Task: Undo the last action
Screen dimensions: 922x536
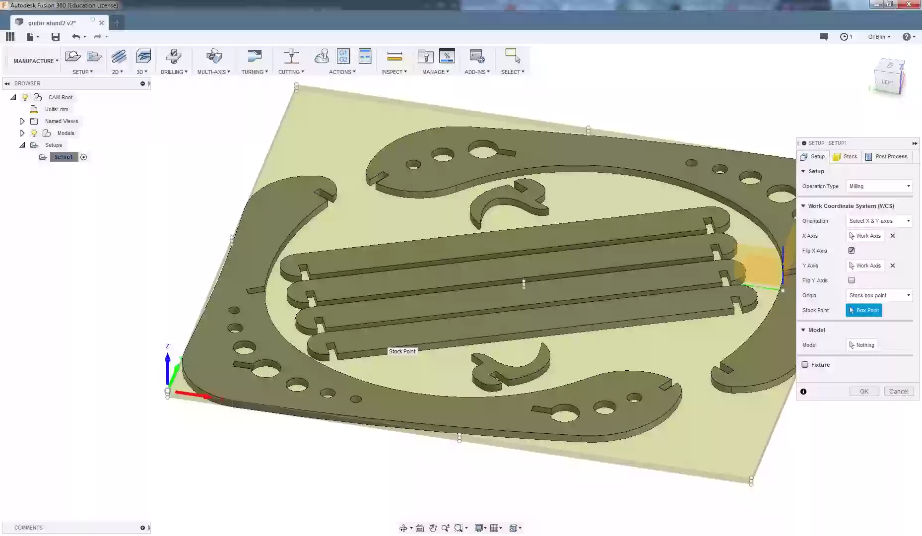Action: (x=76, y=36)
